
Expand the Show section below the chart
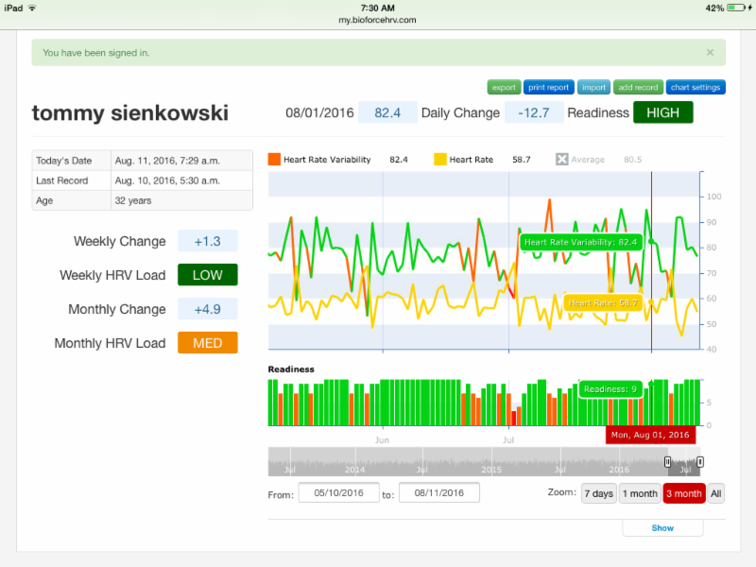[x=662, y=528]
